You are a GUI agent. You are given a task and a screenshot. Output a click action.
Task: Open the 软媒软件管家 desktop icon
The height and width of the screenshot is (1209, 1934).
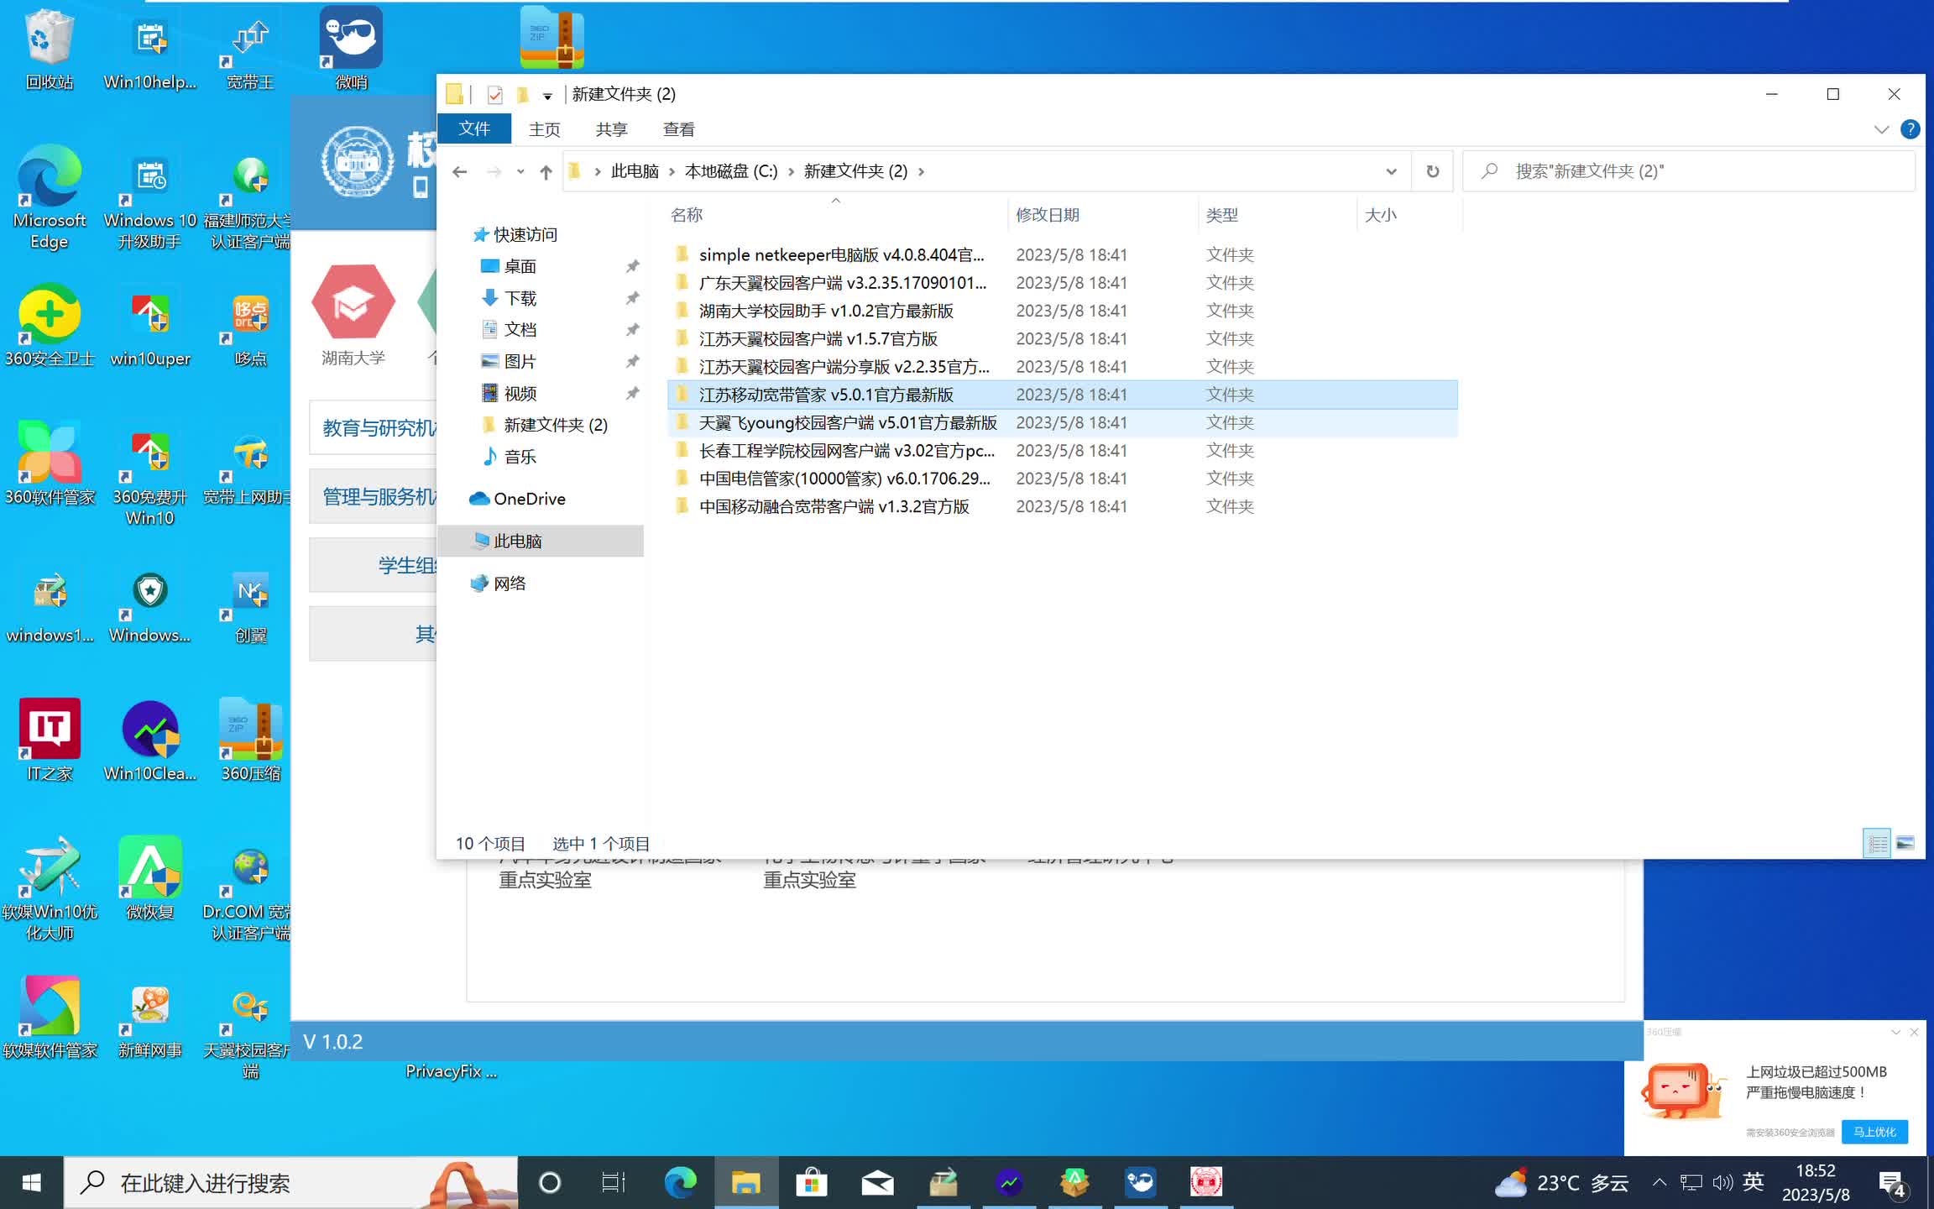50,1016
